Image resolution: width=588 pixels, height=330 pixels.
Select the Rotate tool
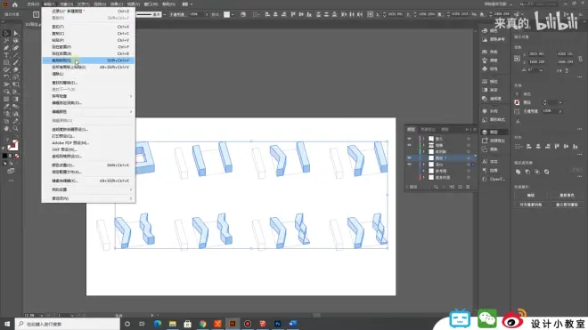[x=6, y=77]
